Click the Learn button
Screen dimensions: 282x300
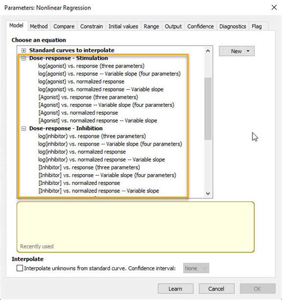point(176,289)
